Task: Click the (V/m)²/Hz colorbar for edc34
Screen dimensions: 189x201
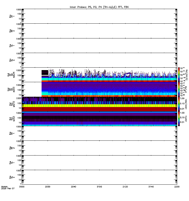Action: pos(179,75)
